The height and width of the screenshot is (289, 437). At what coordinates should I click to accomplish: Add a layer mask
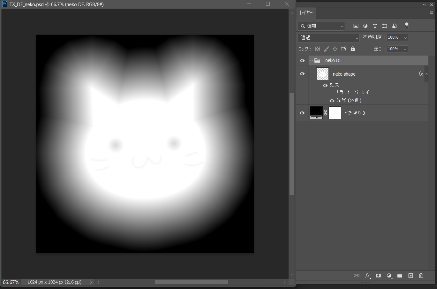378,276
